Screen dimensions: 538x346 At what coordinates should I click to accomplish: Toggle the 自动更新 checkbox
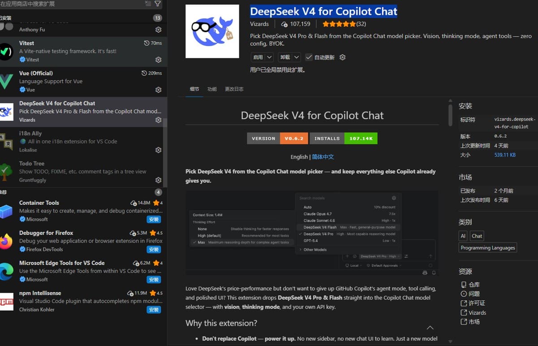309,57
